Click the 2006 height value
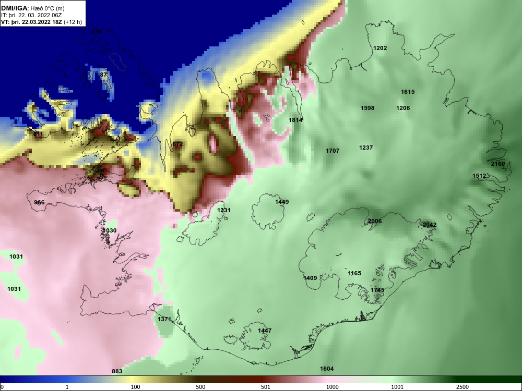The height and width of the screenshot is (391, 522). 375,221
